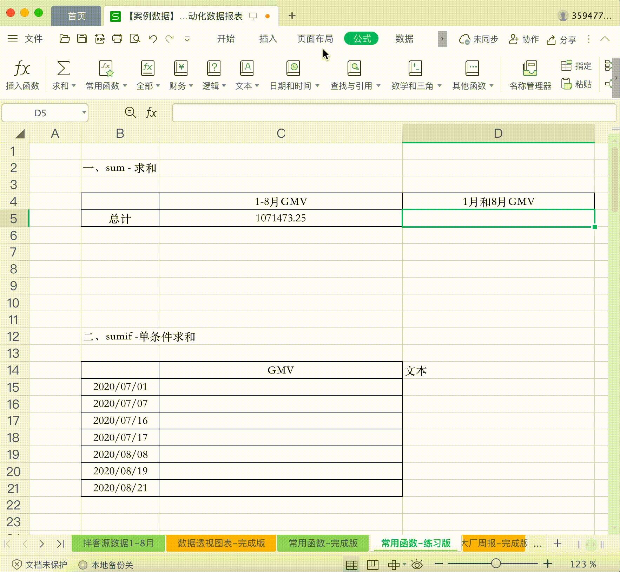Expand the 日期和时间 dropdown arrow

[x=317, y=86]
